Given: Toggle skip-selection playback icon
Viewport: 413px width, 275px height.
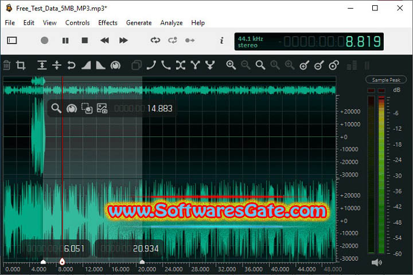Looking at the screenshot, I should (x=190, y=40).
